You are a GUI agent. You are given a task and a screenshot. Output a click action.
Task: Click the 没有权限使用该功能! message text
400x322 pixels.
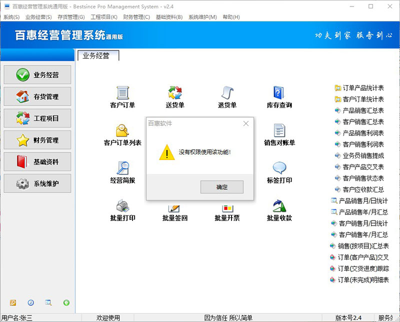coord(204,152)
